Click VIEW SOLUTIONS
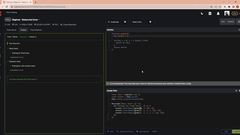This screenshot has width=240, height=135. 125,132
